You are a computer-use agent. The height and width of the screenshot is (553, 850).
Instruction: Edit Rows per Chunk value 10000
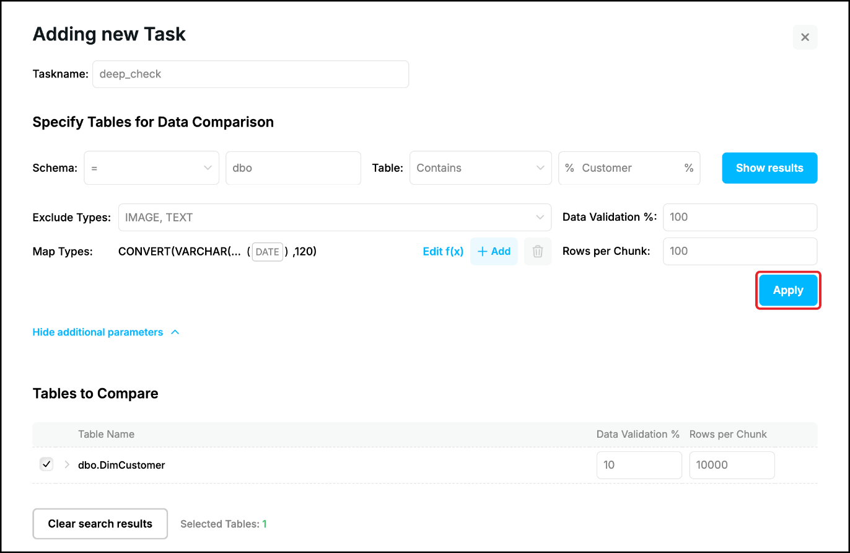732,465
